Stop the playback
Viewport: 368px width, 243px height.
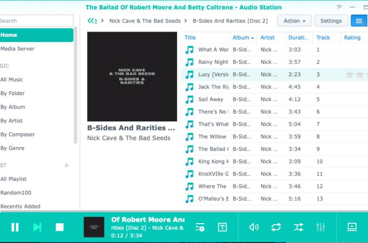point(59,227)
